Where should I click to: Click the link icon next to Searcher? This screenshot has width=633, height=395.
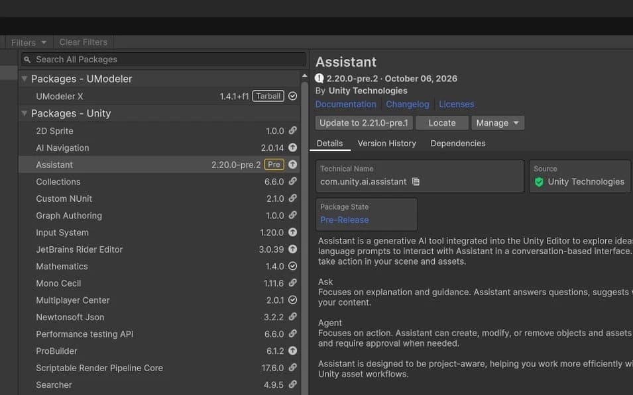293,384
